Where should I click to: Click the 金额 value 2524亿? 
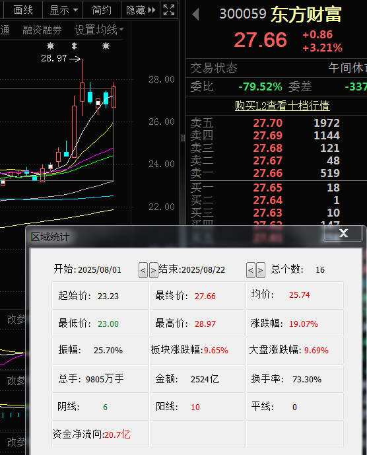205,378
